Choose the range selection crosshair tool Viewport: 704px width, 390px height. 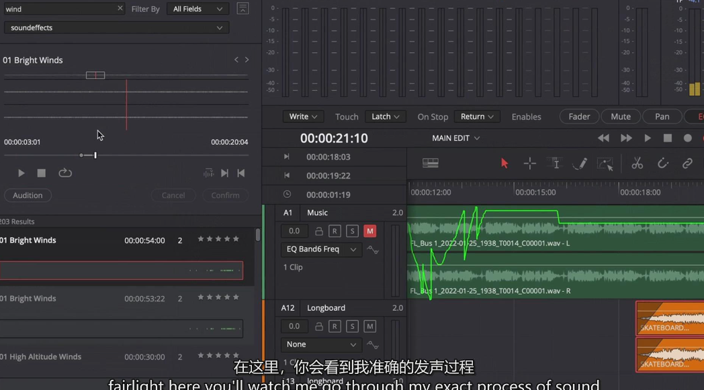[529, 164]
